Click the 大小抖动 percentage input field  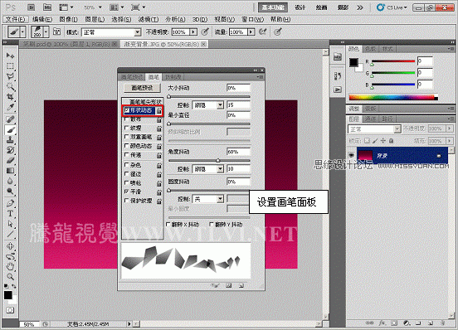click(x=238, y=88)
